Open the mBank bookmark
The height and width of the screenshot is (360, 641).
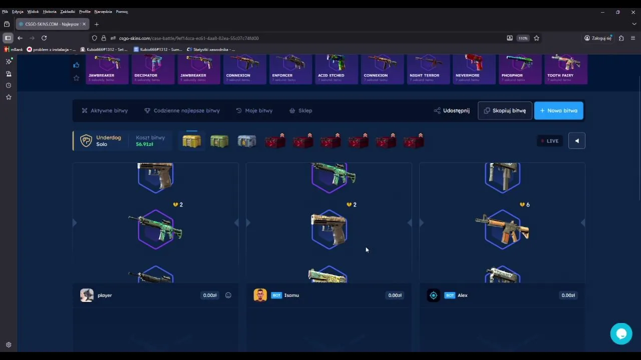(x=14, y=49)
